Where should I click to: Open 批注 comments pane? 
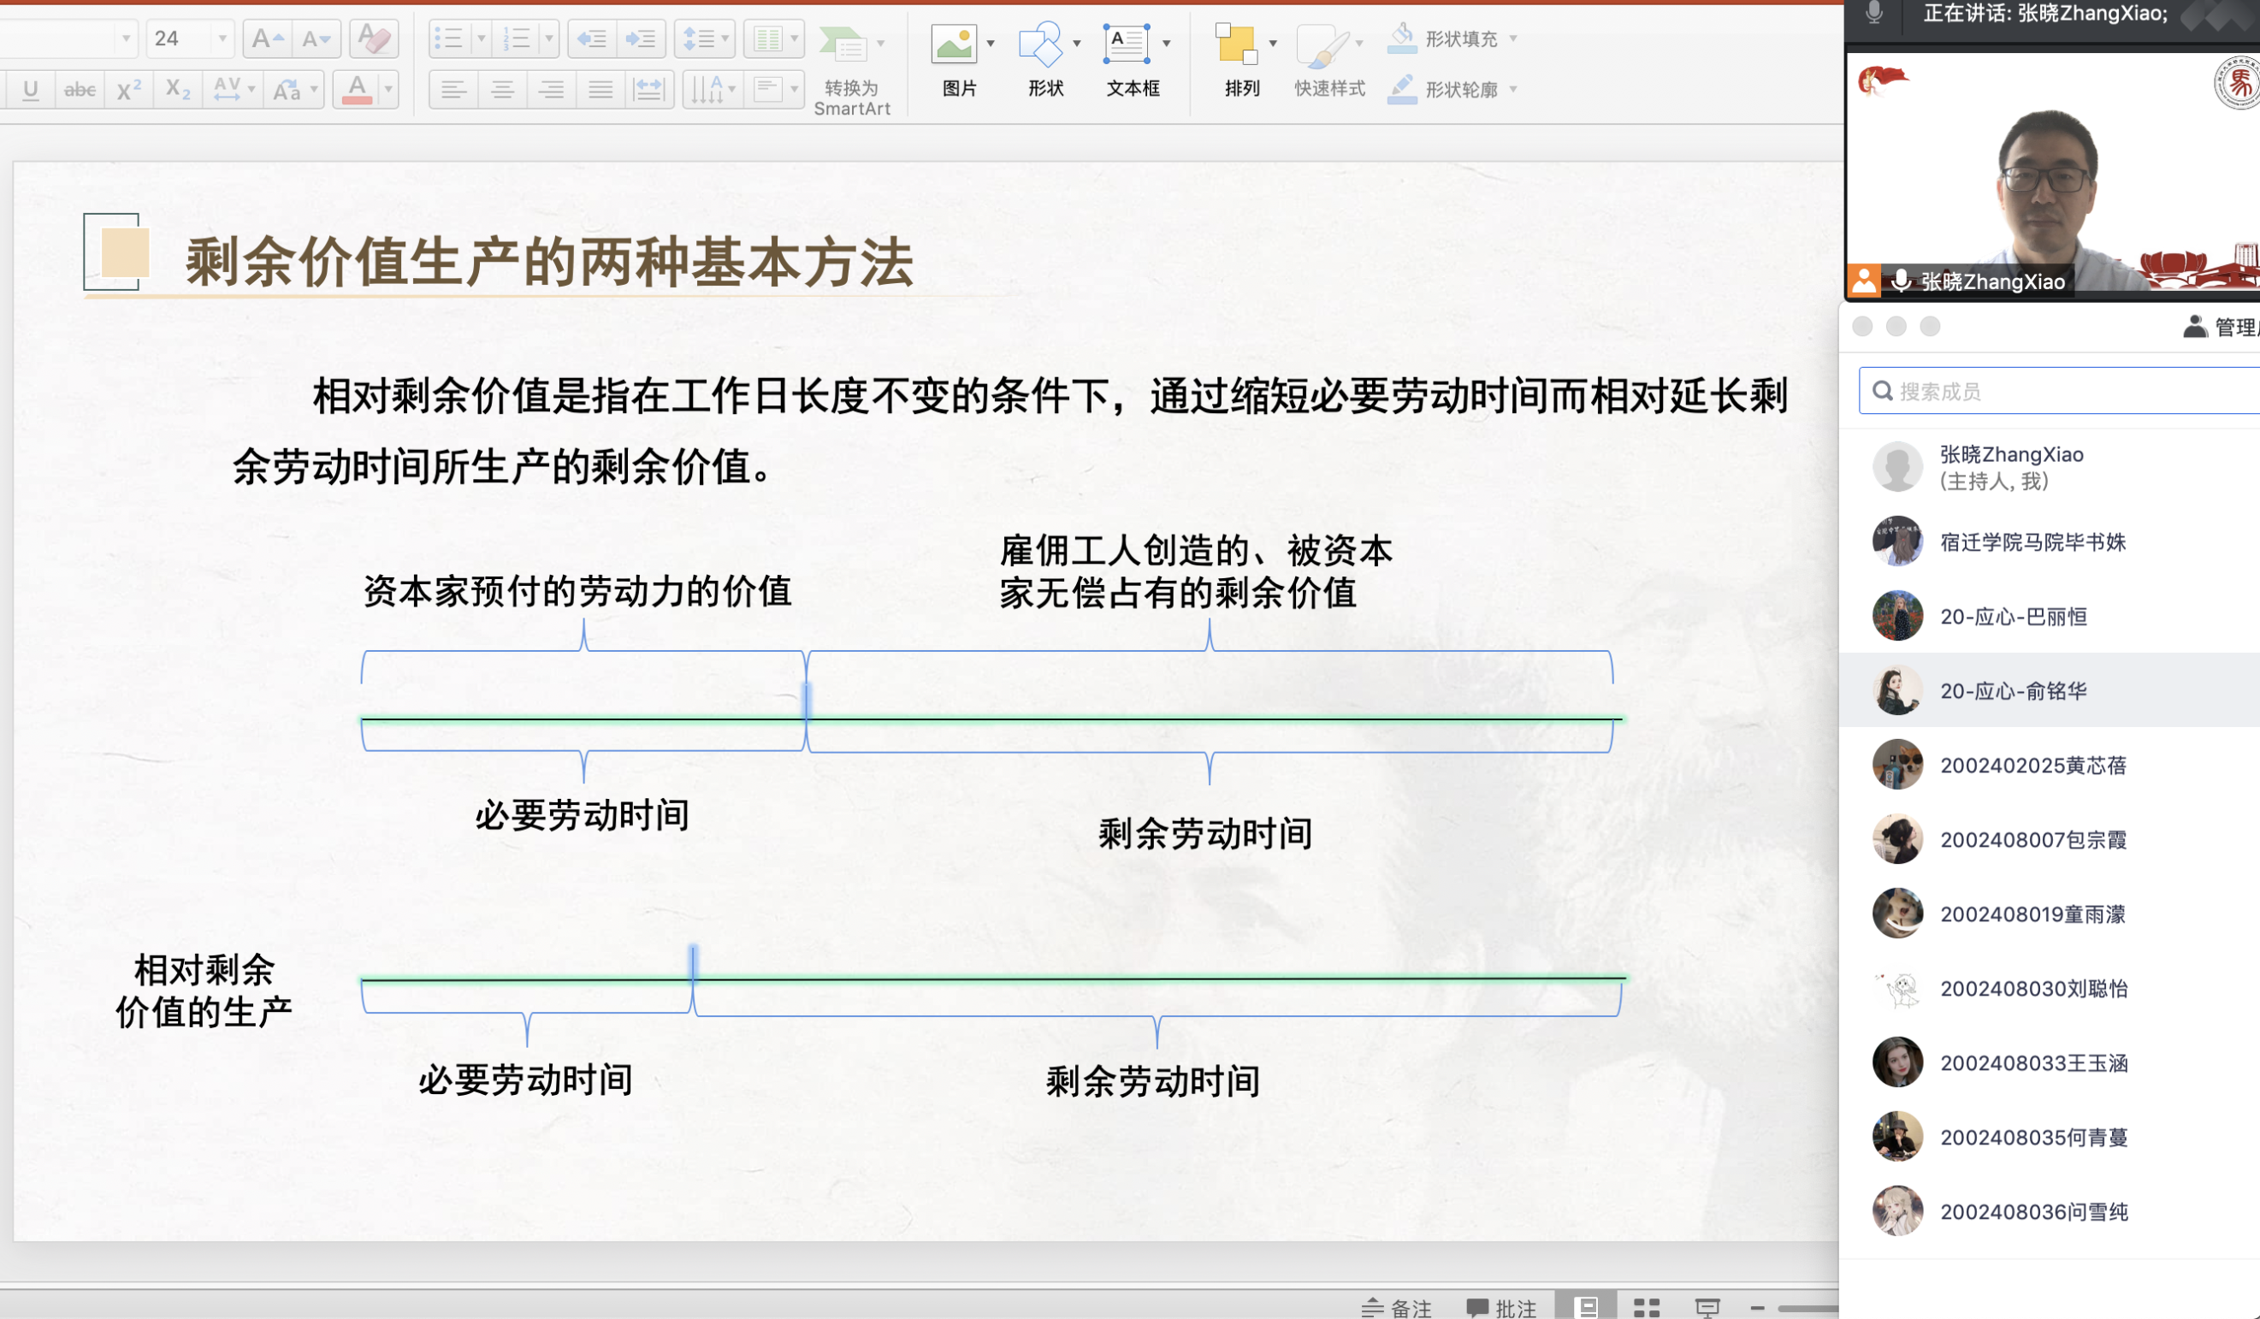1502,1307
